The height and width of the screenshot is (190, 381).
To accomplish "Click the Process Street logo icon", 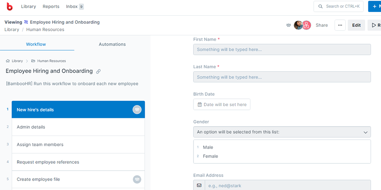I will (9, 7).
